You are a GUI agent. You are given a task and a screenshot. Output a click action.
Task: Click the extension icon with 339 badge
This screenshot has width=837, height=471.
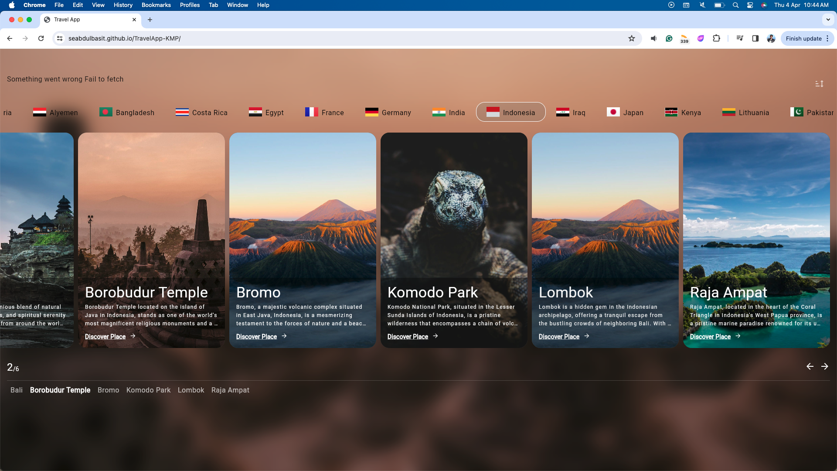click(684, 39)
